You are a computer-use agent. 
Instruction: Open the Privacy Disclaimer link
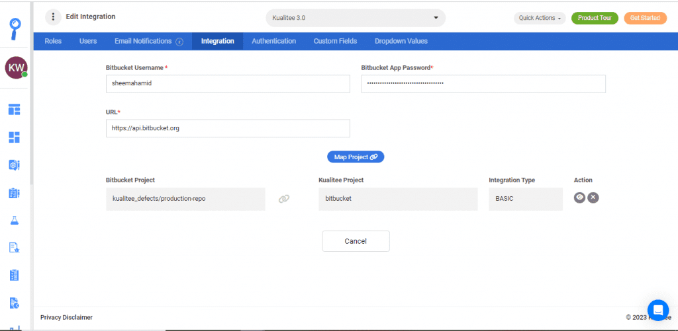click(x=66, y=317)
